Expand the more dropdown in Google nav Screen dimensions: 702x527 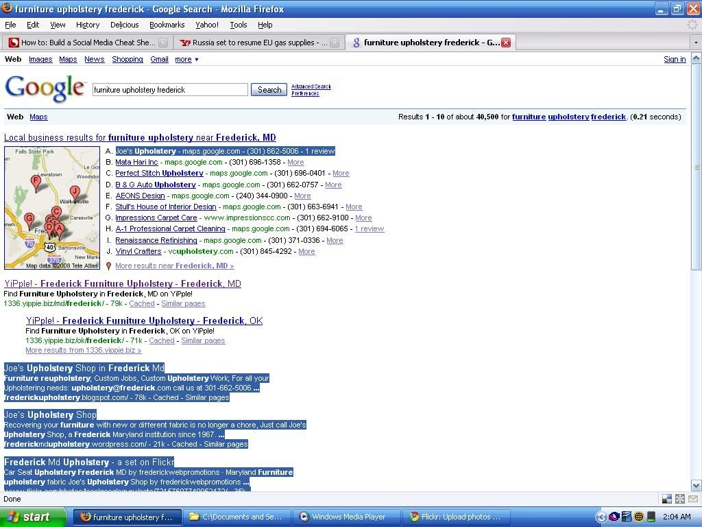186,59
